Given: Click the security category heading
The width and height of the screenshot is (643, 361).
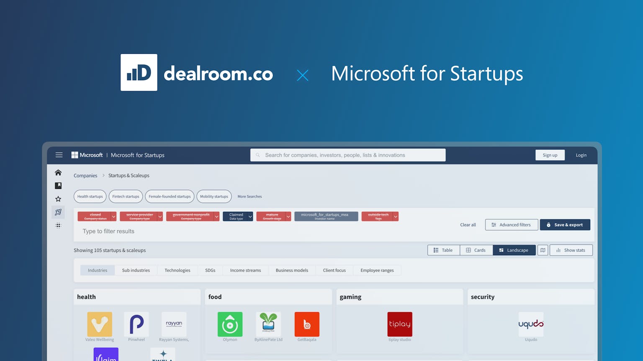Looking at the screenshot, I should click(x=483, y=297).
